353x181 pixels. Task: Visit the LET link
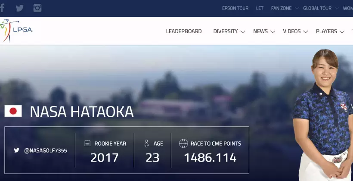260,8
